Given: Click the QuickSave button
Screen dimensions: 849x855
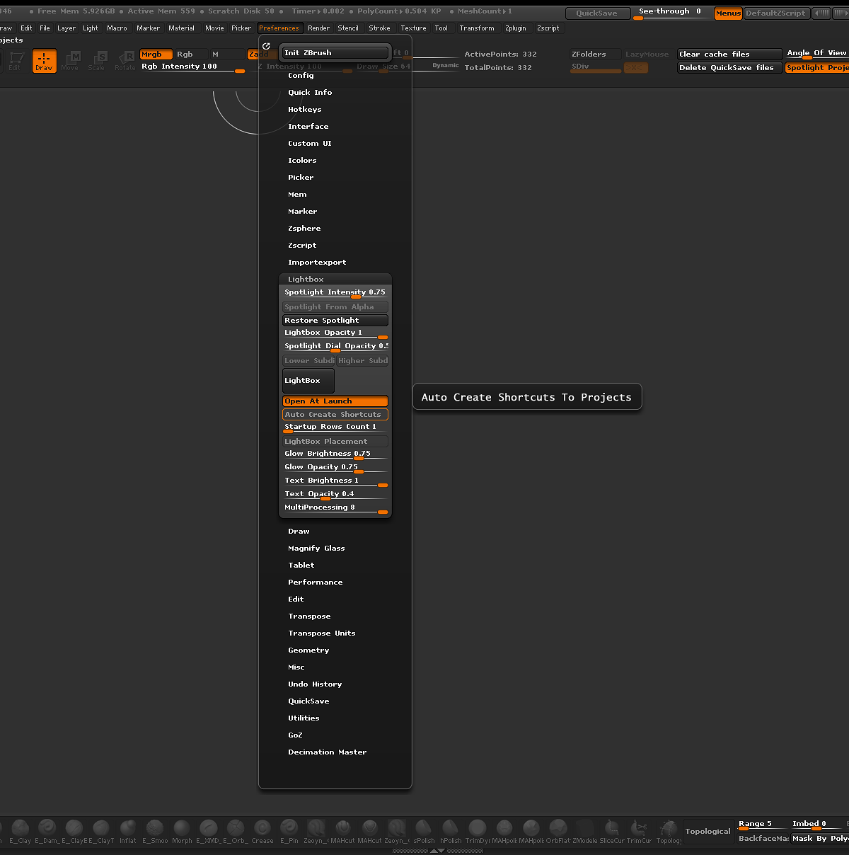Looking at the screenshot, I should 596,13.
